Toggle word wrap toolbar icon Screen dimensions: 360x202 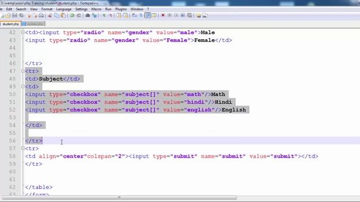134,15
